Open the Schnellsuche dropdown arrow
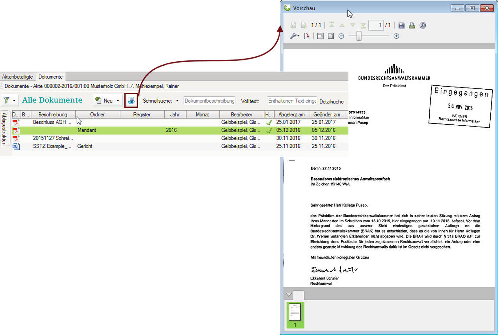The width and height of the screenshot is (498, 335). tap(177, 101)
